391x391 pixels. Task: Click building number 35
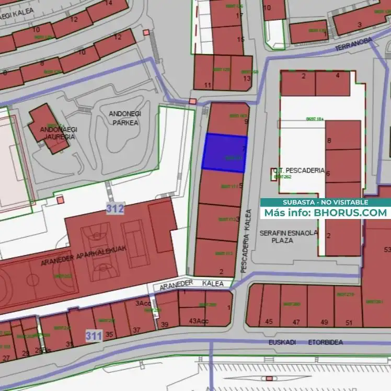(109, 334)
